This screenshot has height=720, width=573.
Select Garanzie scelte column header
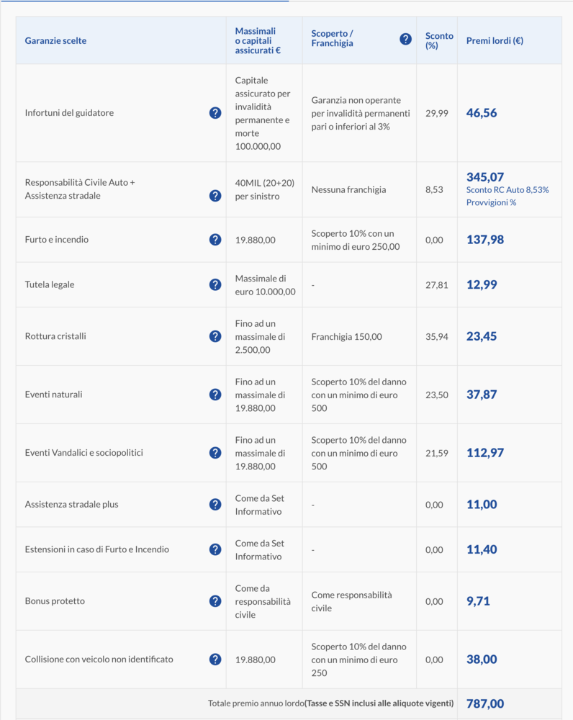point(55,40)
